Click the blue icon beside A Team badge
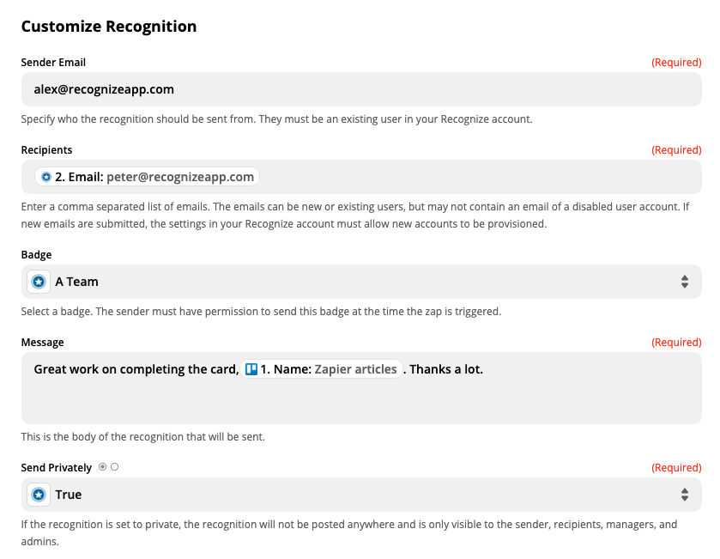This screenshot has width=720, height=559. tap(37, 281)
